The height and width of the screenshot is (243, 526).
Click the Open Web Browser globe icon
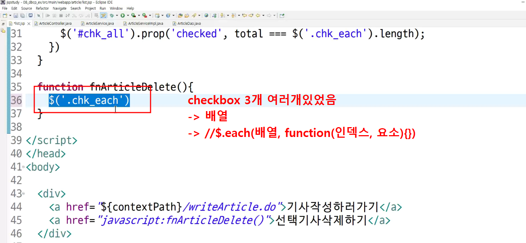(x=206, y=15)
